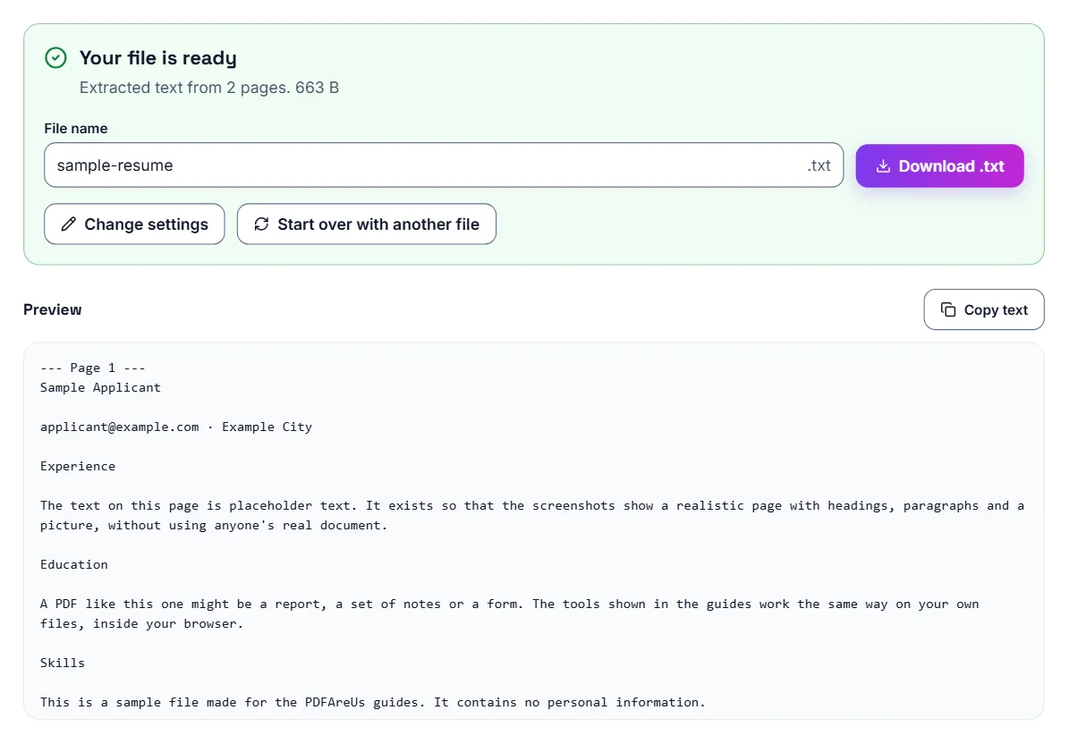Copy the extracted text
The image size is (1069, 744).
(x=984, y=310)
